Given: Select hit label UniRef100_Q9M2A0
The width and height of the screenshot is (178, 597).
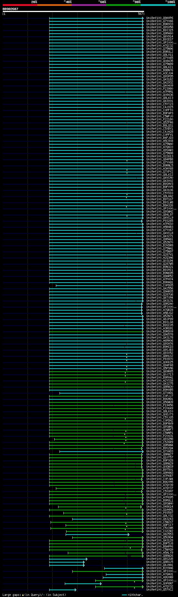Looking at the screenshot, I should [x=160, y=304].
